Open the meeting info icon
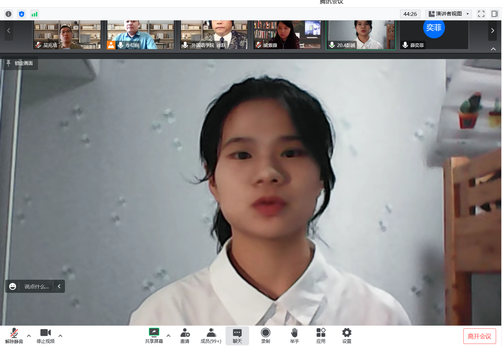 coord(9,14)
